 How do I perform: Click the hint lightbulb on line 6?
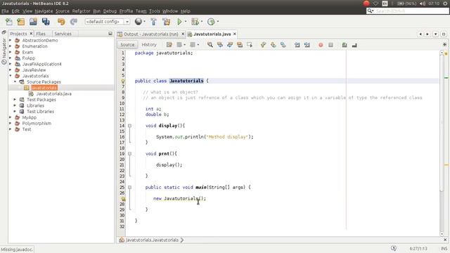[123, 82]
